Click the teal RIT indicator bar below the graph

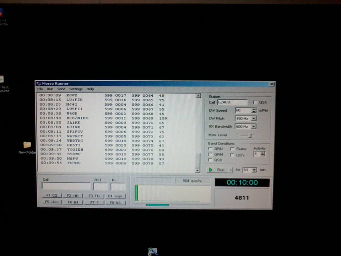pos(157,205)
